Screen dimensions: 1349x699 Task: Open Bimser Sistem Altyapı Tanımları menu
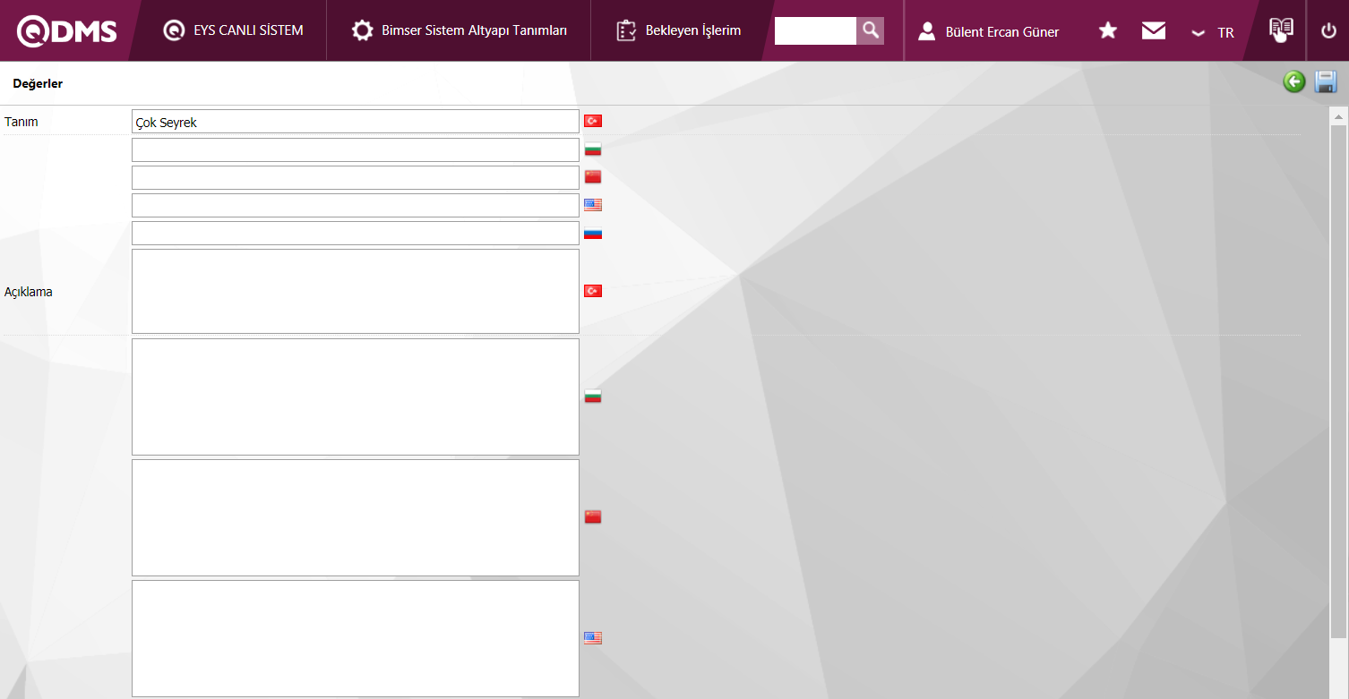460,30
